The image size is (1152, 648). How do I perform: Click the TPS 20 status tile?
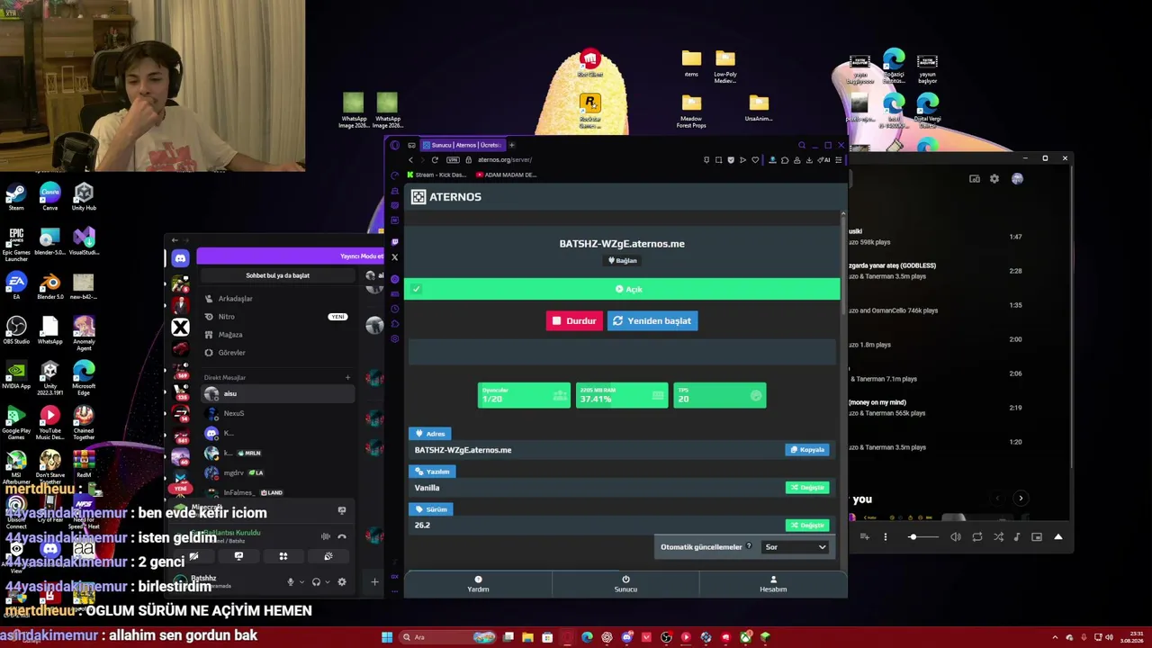720,395
